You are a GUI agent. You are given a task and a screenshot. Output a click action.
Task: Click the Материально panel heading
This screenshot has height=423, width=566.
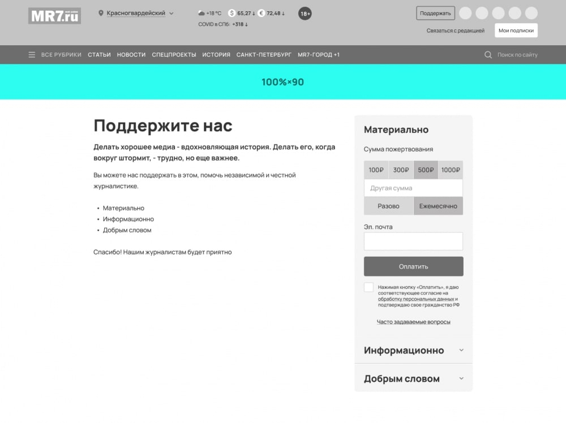[x=396, y=130]
